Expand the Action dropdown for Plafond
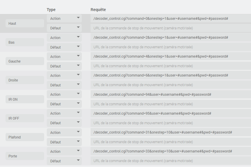251x167 pixels. click(x=64, y=132)
